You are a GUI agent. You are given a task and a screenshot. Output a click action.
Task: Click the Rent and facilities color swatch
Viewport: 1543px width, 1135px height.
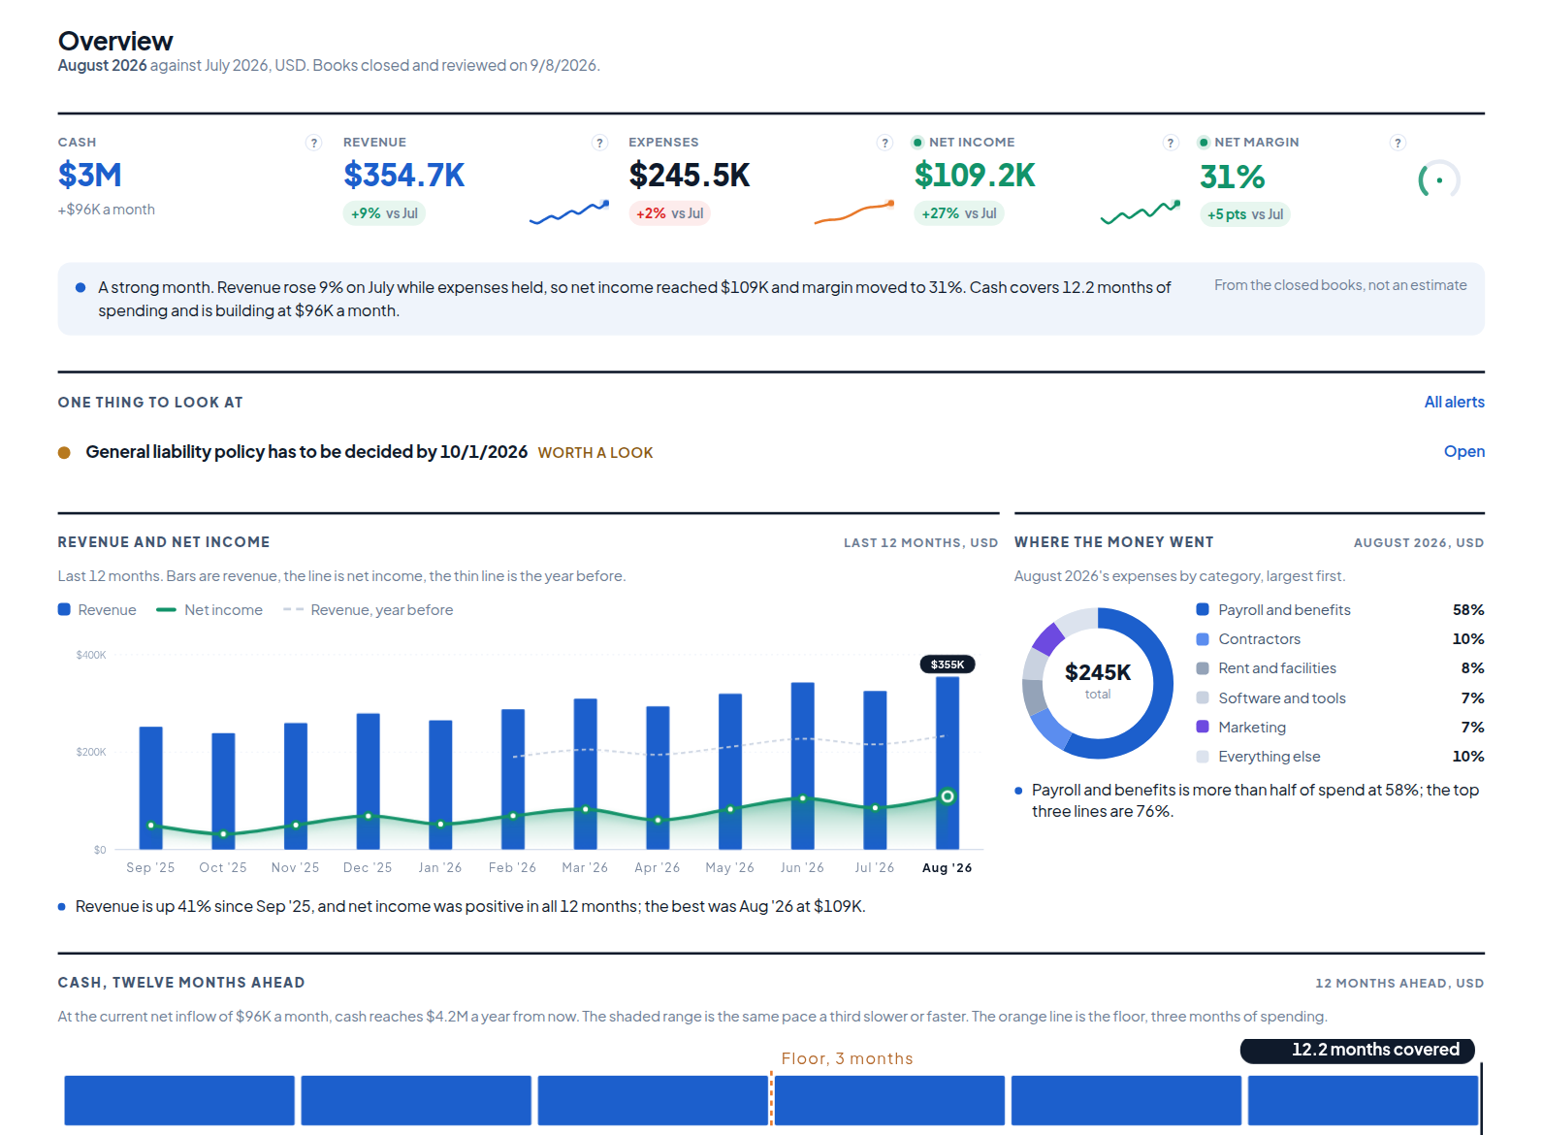1203,668
